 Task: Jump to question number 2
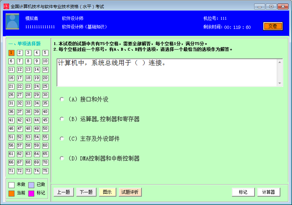[20, 53]
